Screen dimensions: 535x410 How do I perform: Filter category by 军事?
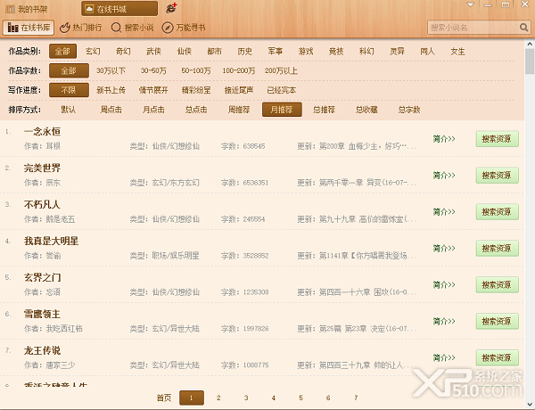click(x=276, y=52)
